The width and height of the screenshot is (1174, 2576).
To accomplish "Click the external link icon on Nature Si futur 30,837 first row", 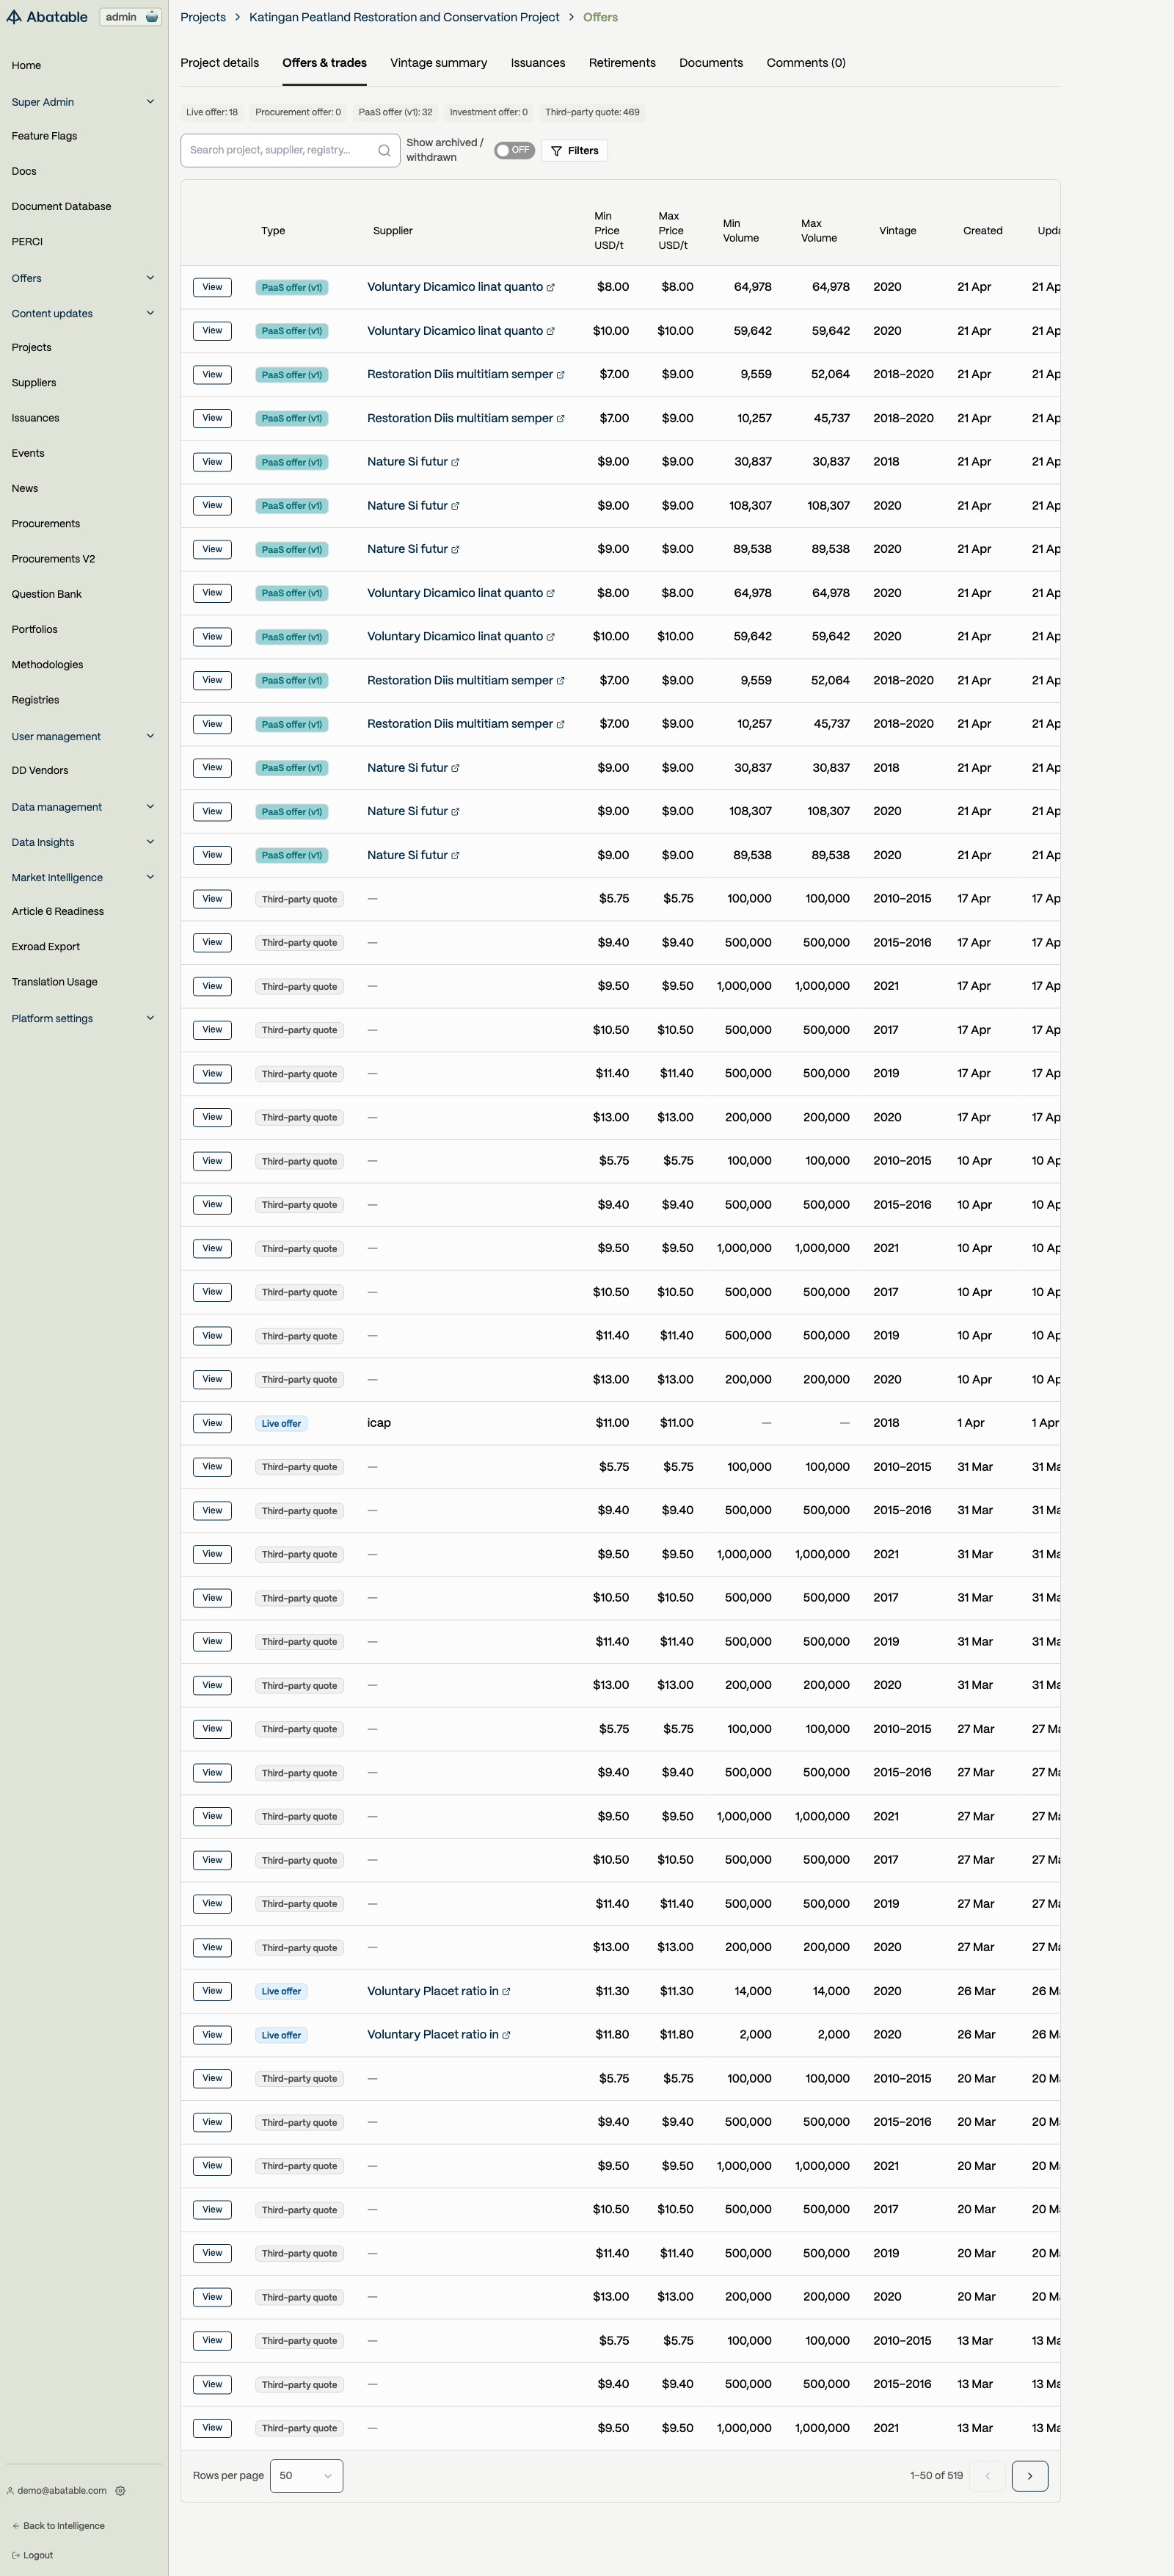I will coord(456,462).
